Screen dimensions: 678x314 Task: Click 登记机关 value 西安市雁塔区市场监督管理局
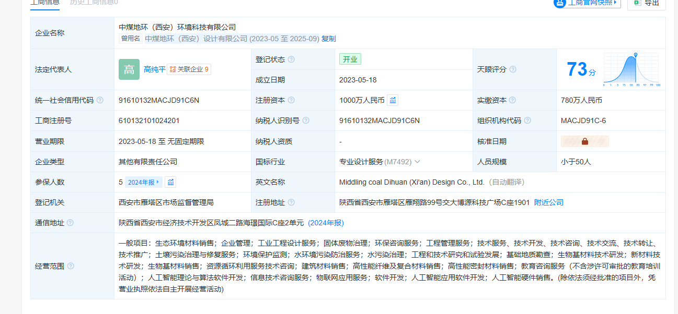click(x=166, y=202)
